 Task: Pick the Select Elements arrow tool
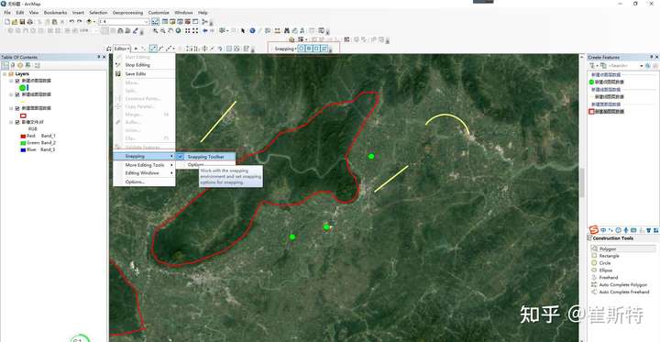click(243, 31)
